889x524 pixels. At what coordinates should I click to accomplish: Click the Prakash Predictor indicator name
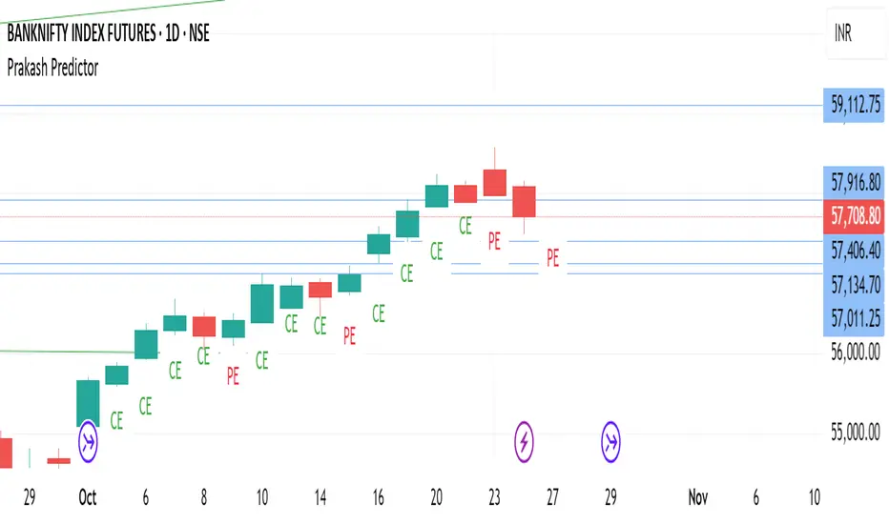point(53,67)
